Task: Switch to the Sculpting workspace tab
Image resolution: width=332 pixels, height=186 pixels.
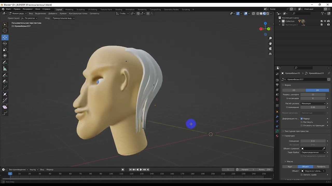Action: (x=80, y=10)
